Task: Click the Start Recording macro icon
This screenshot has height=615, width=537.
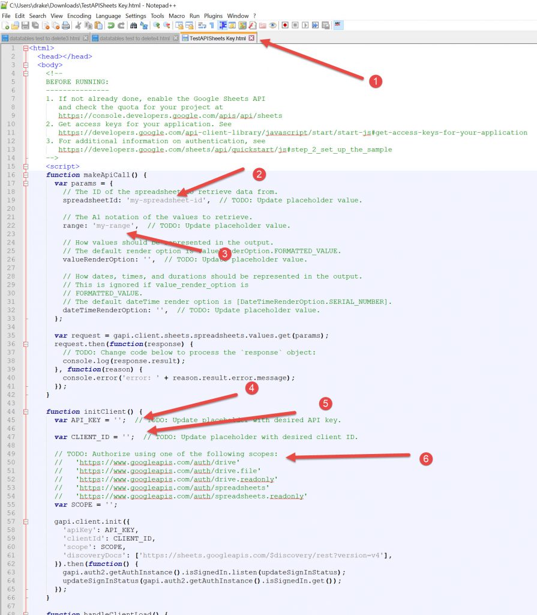Action: pyautogui.click(x=285, y=25)
